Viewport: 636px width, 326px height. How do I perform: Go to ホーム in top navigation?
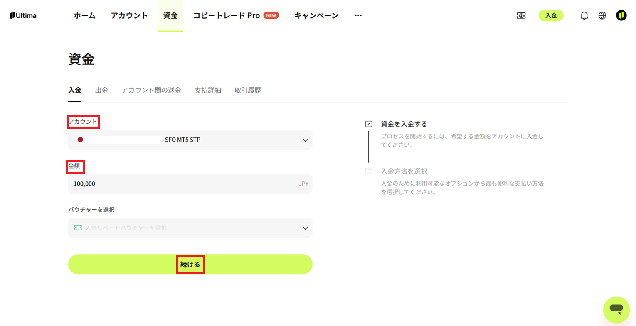85,15
